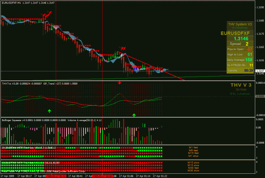265x178 pixels.
Task: Click the M30 fast row label
Action: point(193,168)
